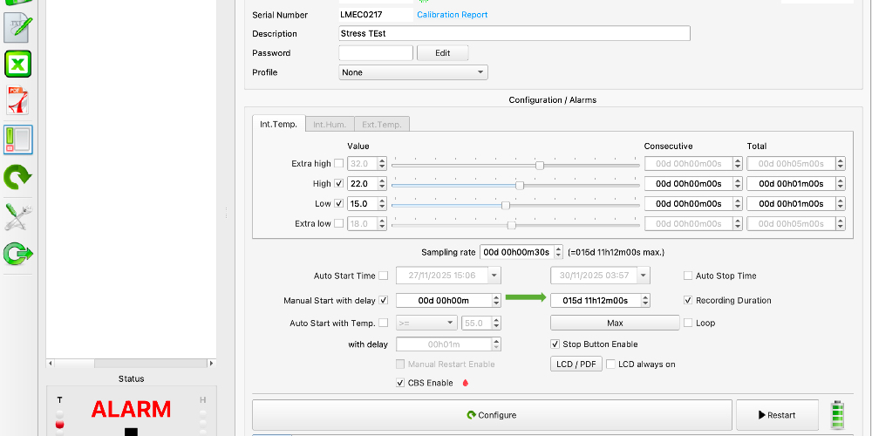Click the High temperature slider handle
The width and height of the screenshot is (872, 436).
520,185
